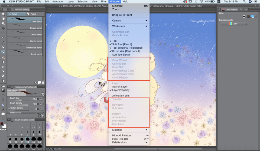
Task: Click Brush density value stepper arrows
Action: (x=38, y=104)
